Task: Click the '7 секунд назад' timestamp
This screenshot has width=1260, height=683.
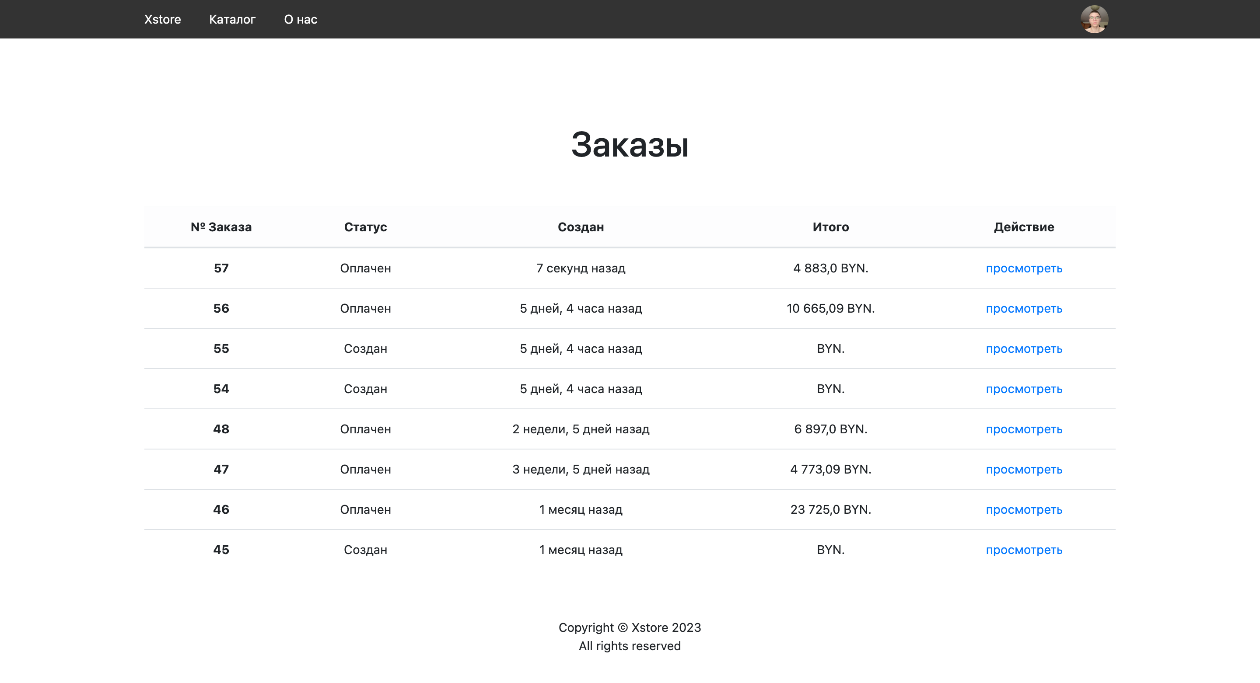Action: coord(581,268)
